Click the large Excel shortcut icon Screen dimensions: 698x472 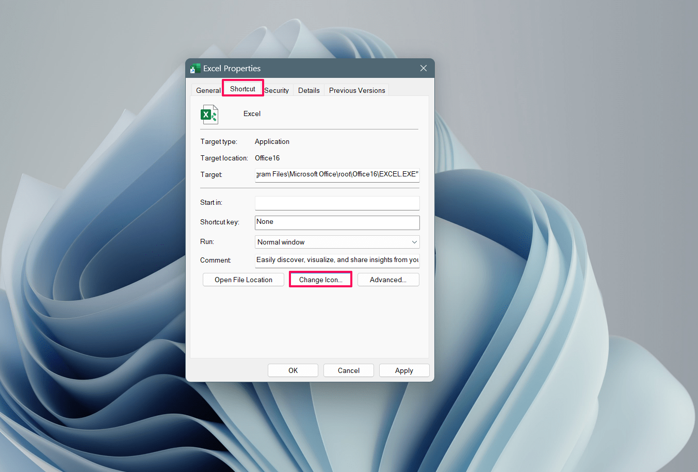point(209,114)
